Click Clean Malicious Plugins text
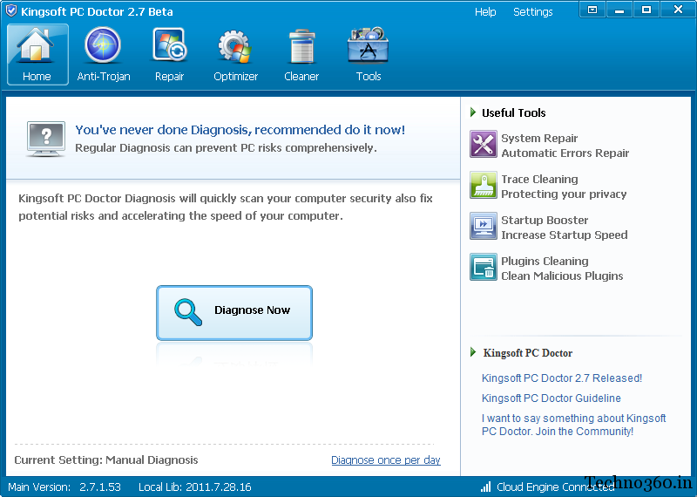 (x=562, y=276)
